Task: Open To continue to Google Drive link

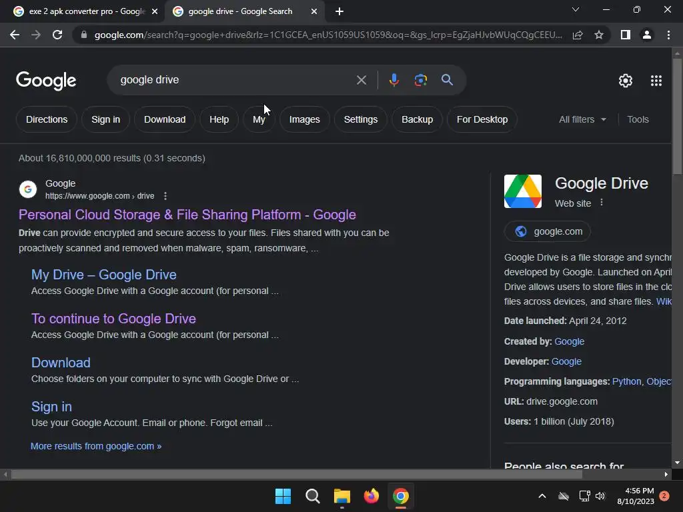Action: (113, 319)
